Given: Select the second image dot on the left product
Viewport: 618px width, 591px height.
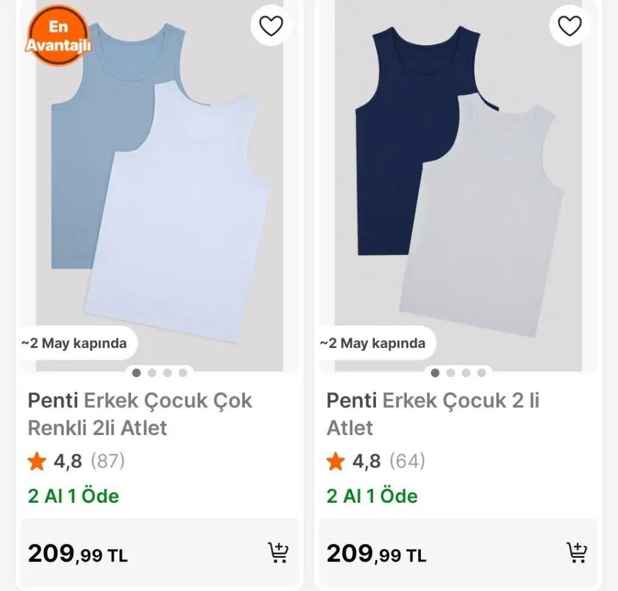Looking at the screenshot, I should [x=152, y=373].
